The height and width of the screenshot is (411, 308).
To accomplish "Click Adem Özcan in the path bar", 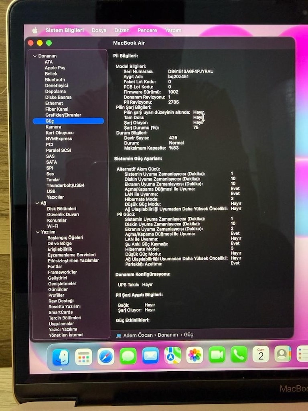I will pos(138,335).
